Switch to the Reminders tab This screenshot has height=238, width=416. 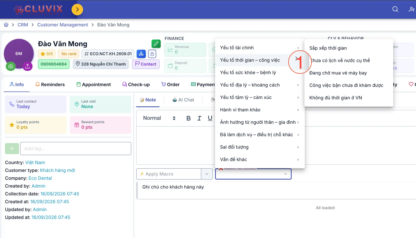[x=50, y=85]
